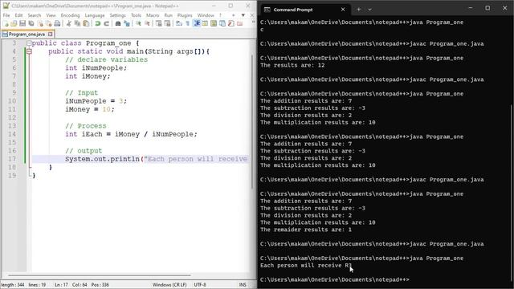Screen dimensions: 514x289
Task: Open the Run menu
Action: (x=168, y=15)
